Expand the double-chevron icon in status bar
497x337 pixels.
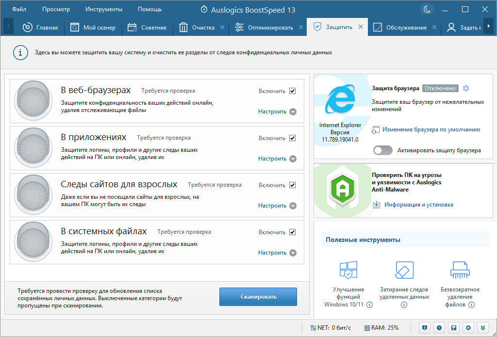coord(483,328)
